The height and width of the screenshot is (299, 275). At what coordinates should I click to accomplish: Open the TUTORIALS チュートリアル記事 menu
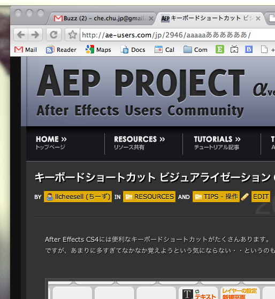click(217, 143)
